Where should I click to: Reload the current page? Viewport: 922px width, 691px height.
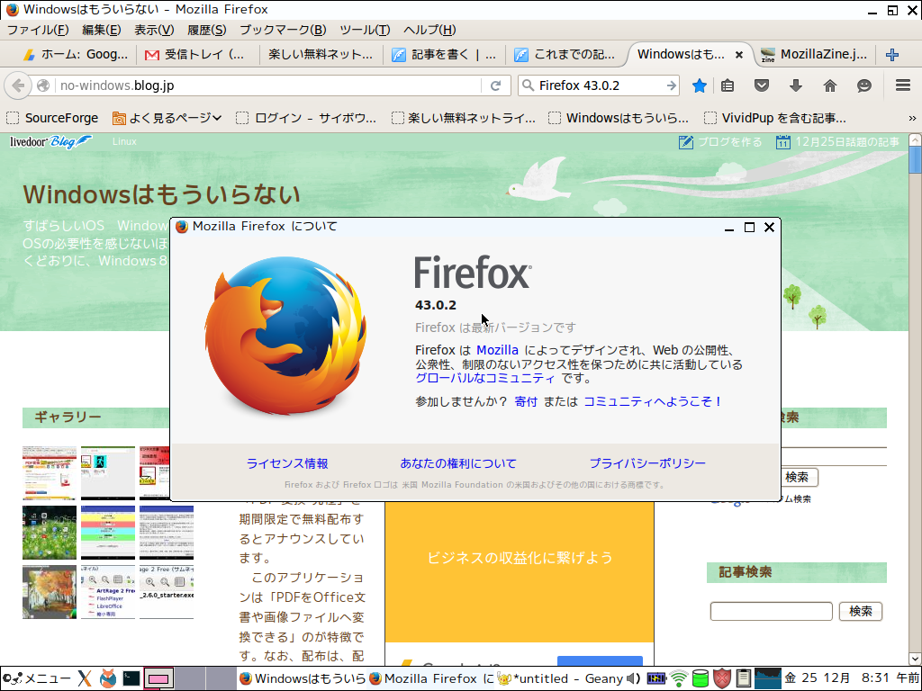[x=496, y=85]
